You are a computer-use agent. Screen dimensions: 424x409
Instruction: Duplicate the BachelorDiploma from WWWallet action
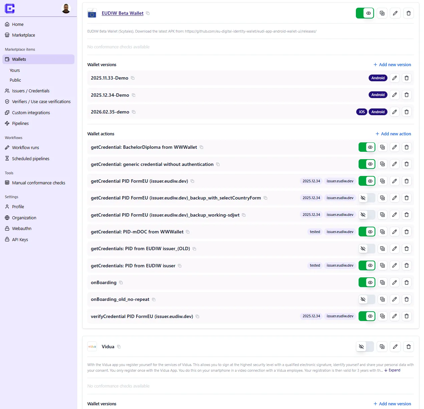point(382,147)
